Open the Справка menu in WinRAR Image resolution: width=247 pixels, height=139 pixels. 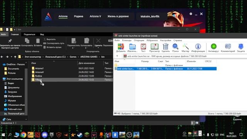[178, 40]
